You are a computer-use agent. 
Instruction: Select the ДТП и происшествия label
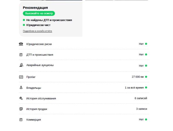coord(40,55)
